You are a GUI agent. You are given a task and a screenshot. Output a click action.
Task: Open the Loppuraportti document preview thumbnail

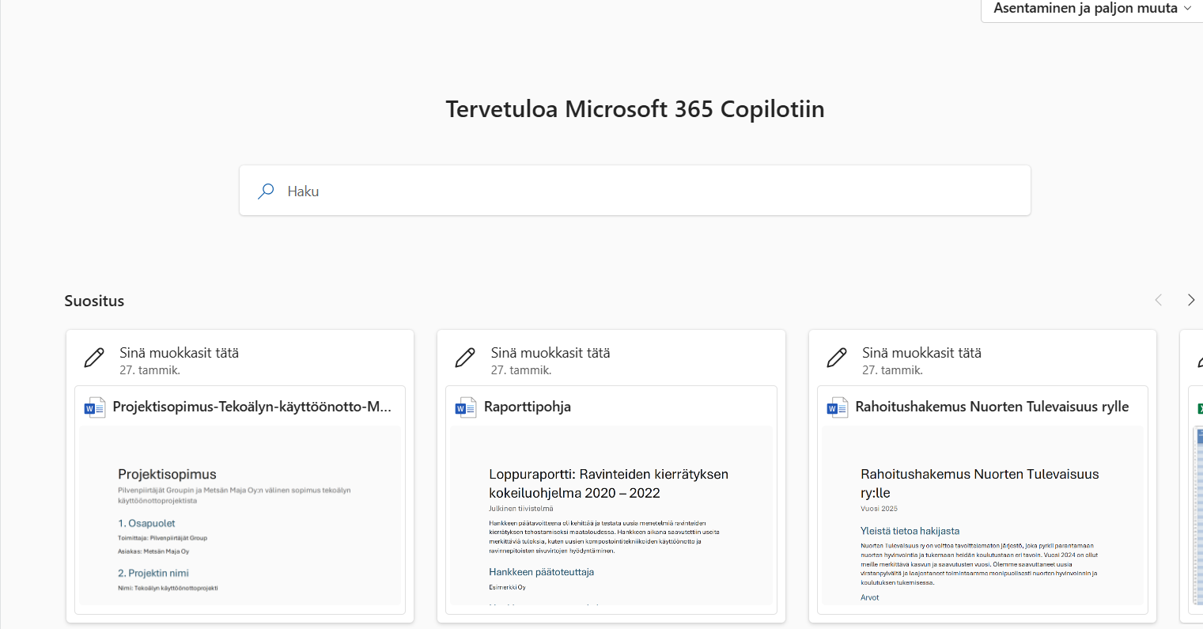(611, 516)
